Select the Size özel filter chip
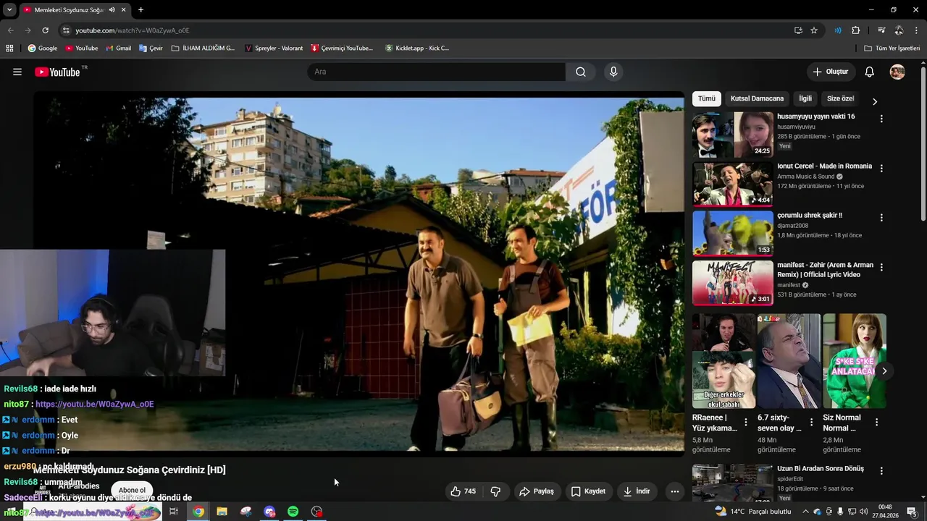Image resolution: width=927 pixels, height=521 pixels. pos(840,98)
